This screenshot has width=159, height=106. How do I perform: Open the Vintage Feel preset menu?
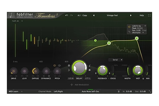coord(112,15)
